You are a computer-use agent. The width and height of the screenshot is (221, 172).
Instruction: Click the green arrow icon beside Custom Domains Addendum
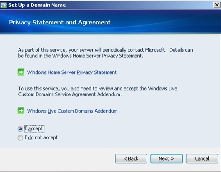(x=21, y=111)
